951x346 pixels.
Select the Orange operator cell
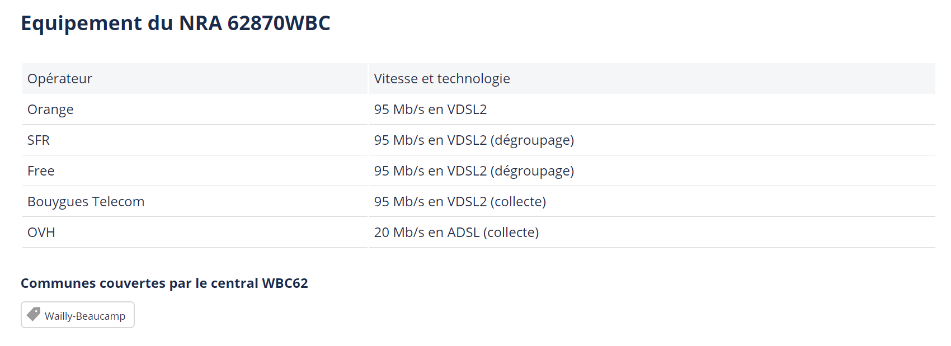[50, 110]
